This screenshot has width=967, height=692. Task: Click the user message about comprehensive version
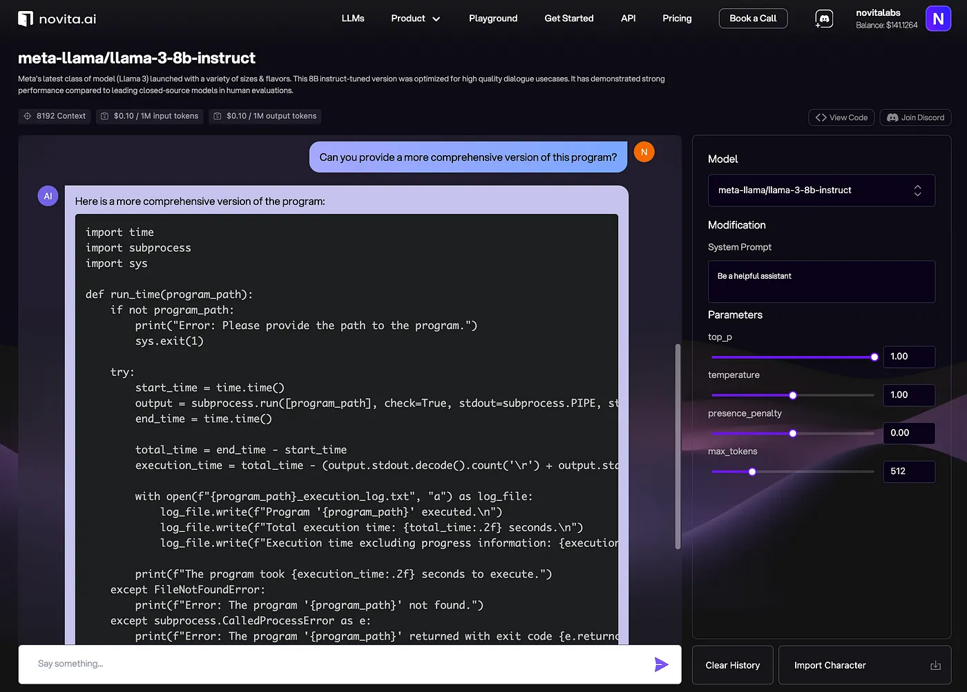(x=468, y=157)
